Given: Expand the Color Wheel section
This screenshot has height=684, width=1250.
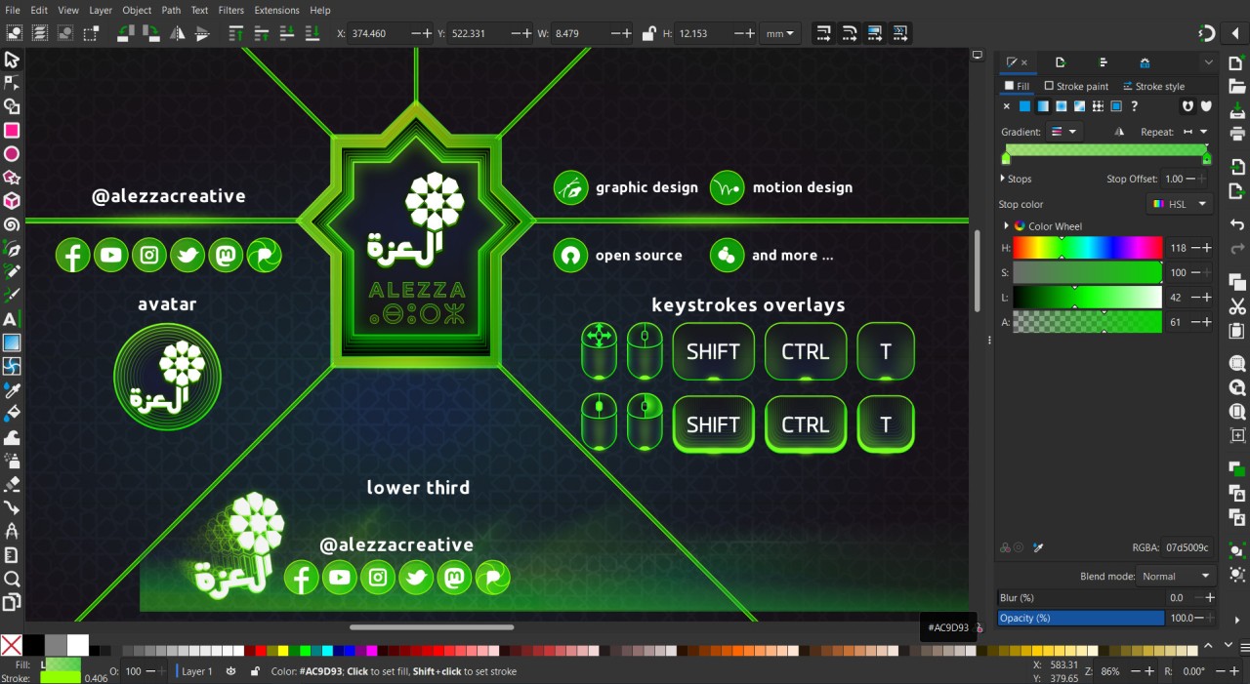Looking at the screenshot, I should click(1006, 225).
